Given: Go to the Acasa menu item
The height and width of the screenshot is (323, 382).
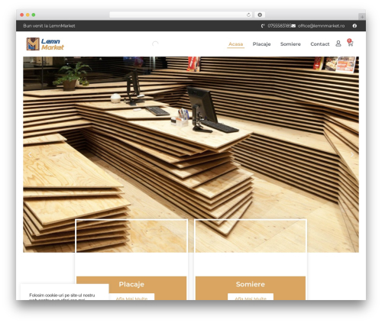Looking at the screenshot, I should pyautogui.click(x=235, y=44).
